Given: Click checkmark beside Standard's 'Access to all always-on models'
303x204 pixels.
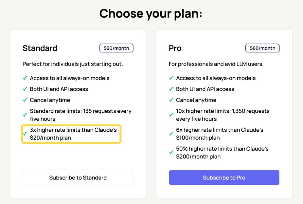Looking at the screenshot, I should pos(25,78).
